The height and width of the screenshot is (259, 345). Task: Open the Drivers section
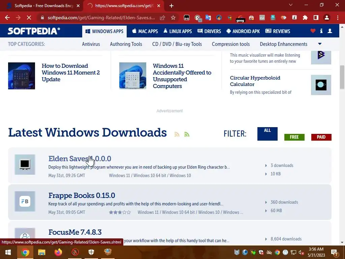pyautogui.click(x=209, y=31)
